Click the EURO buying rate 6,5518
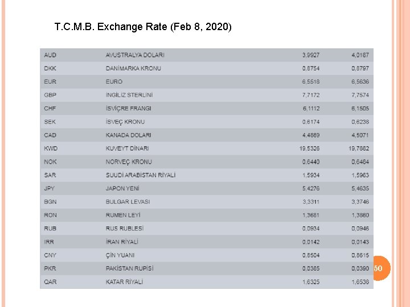This screenshot has width=410, height=307. pos(311,82)
